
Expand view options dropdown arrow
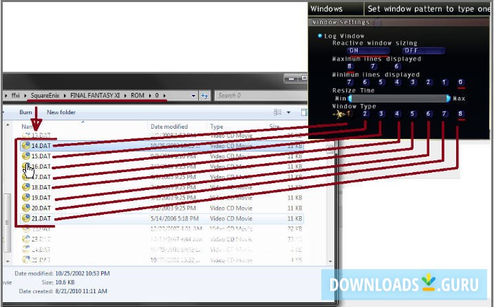pos(288,112)
